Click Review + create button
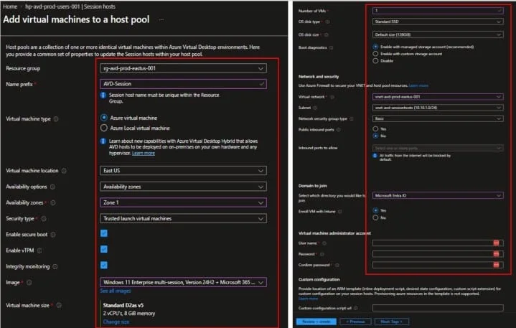Screen dimensions: 516x328 pyautogui.click(x=316, y=322)
